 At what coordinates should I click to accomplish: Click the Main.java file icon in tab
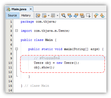pos(9,9)
